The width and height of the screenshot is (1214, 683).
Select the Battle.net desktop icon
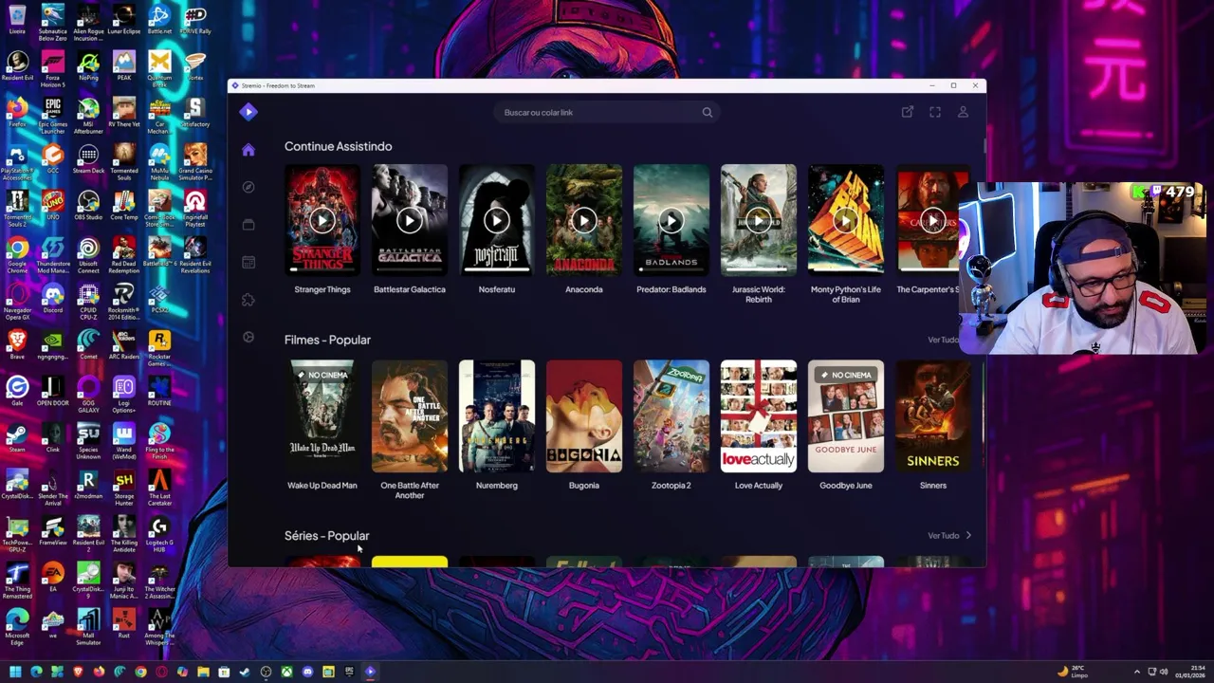point(159,20)
